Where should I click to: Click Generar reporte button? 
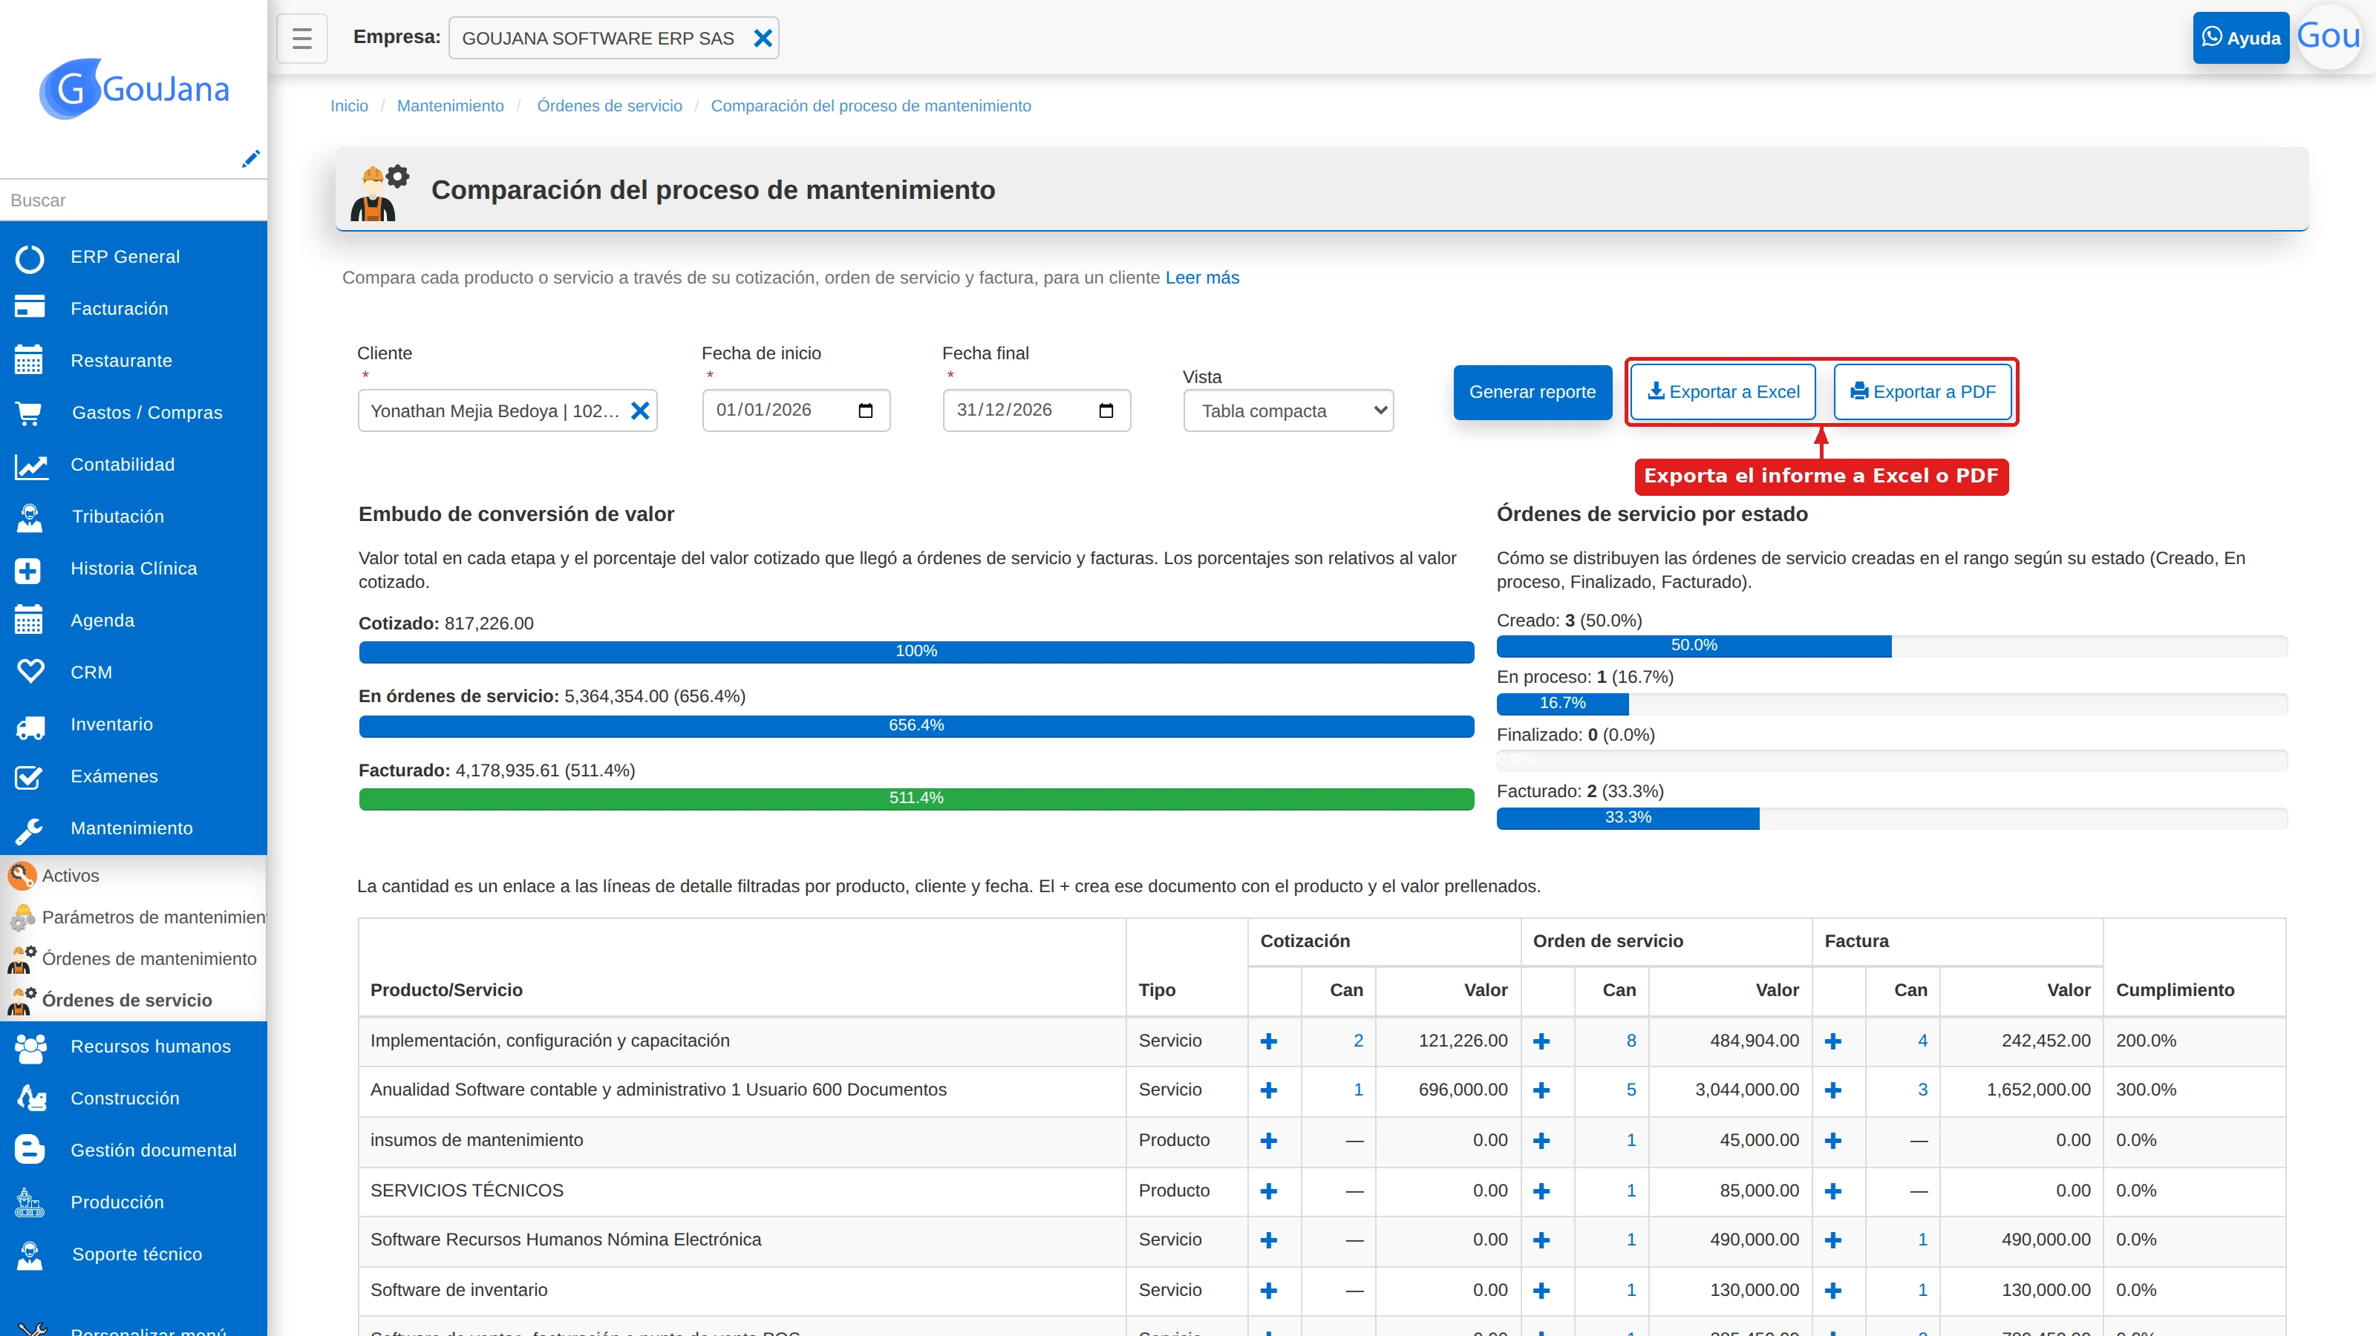point(1532,392)
